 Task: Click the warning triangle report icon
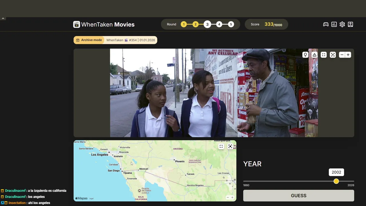(315, 55)
